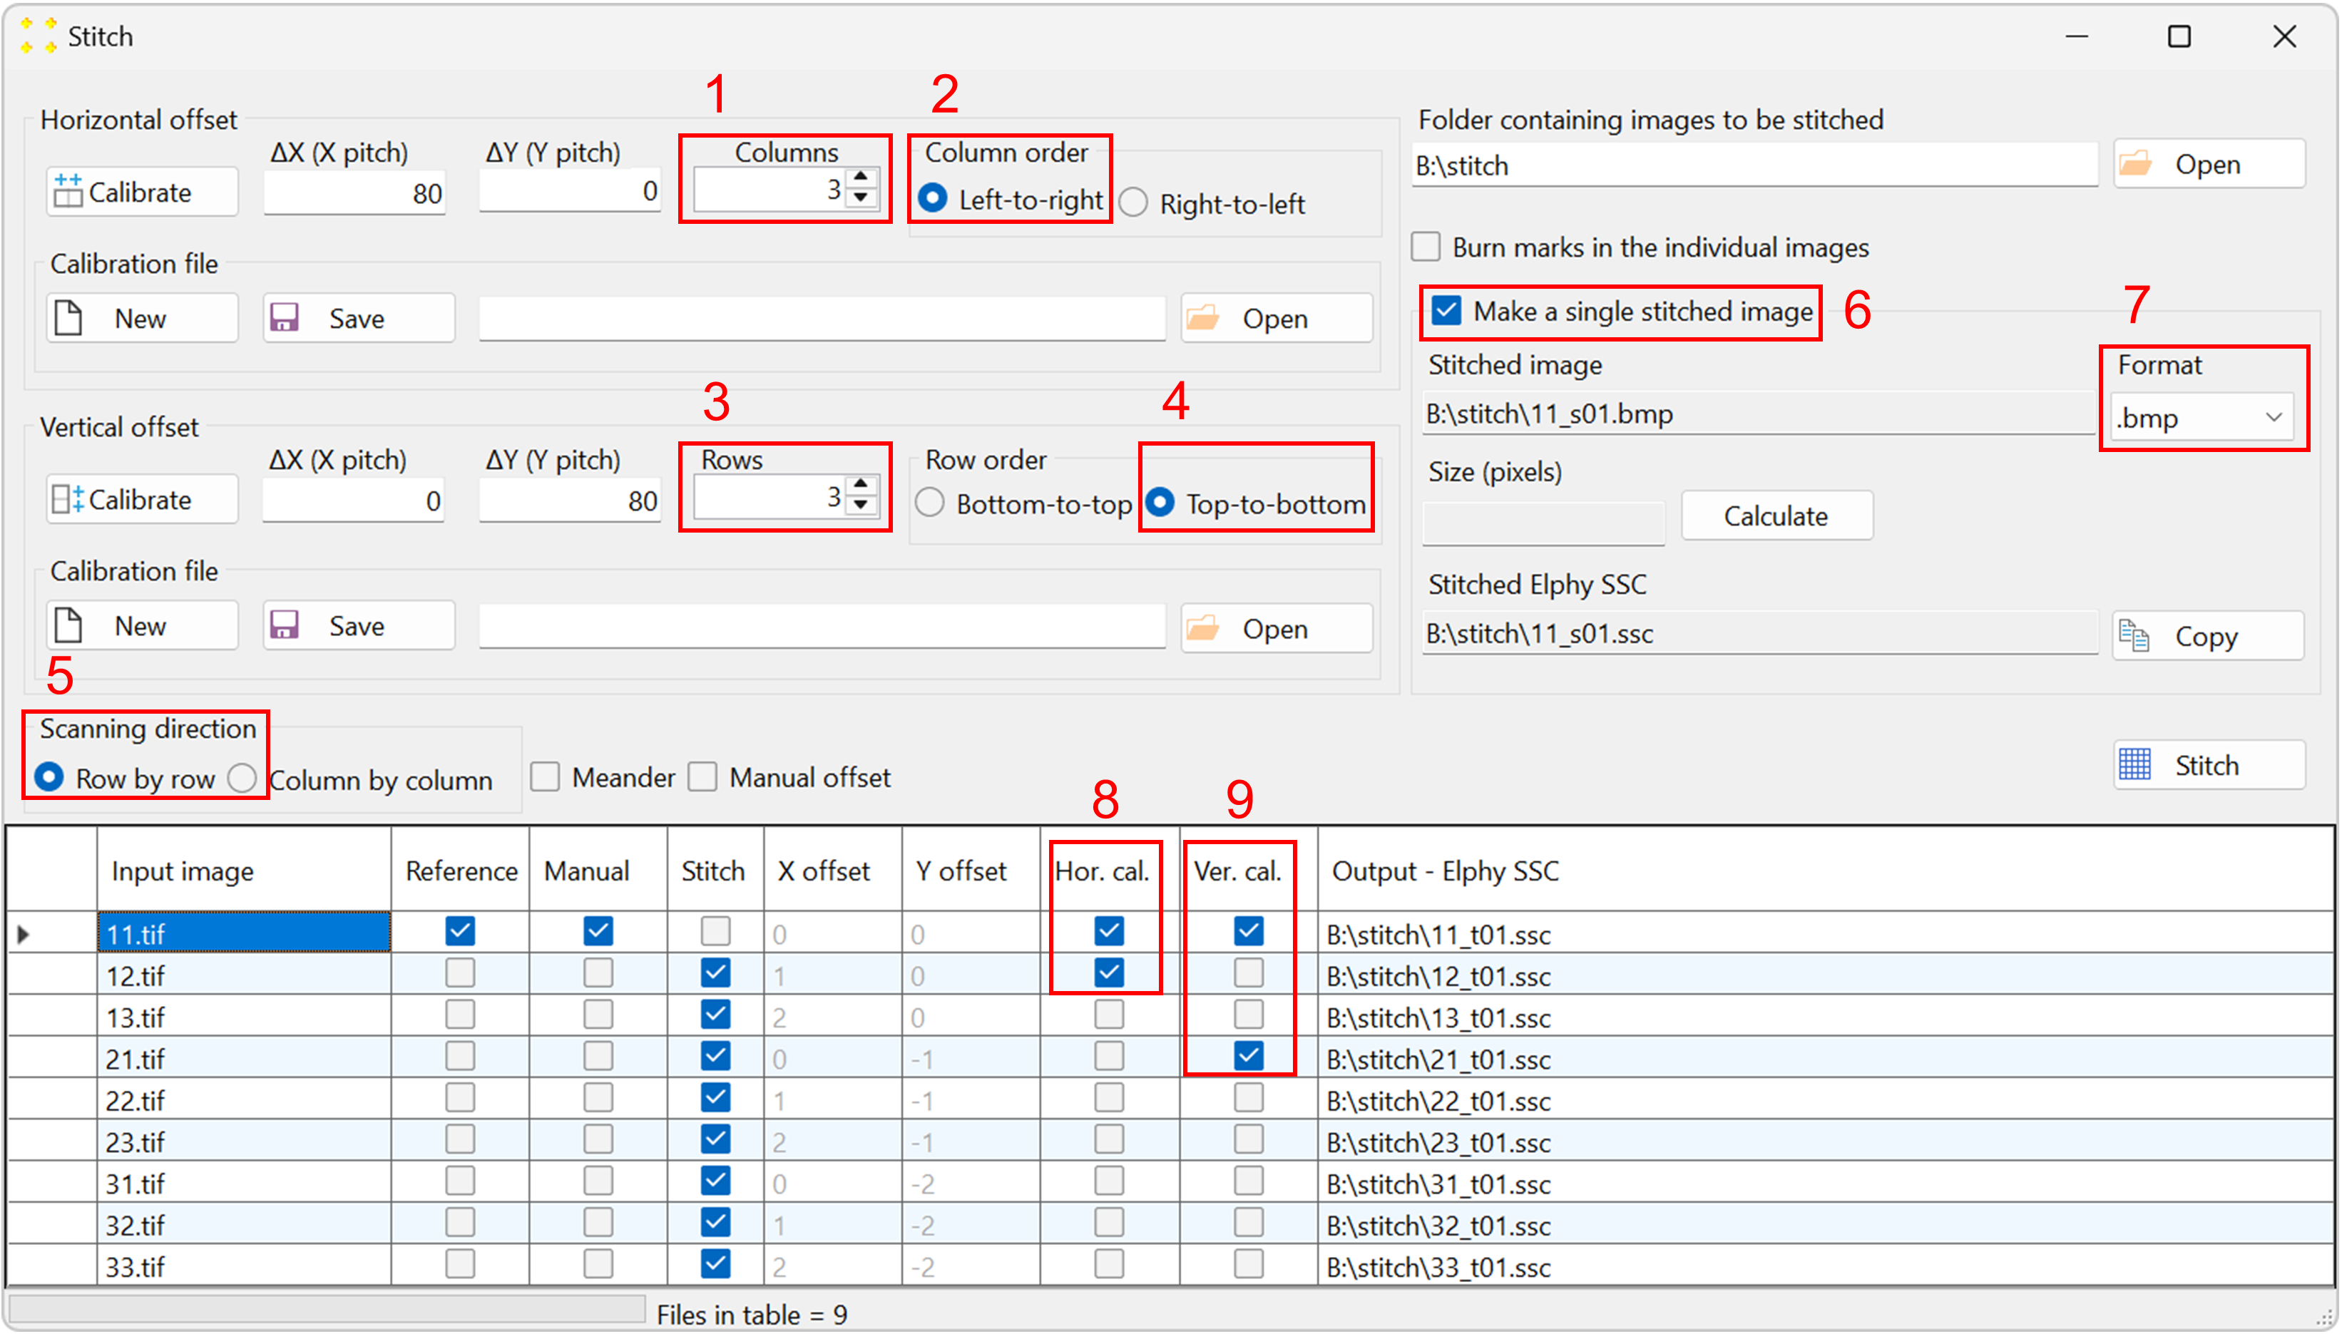Image resolution: width=2342 pixels, height=1334 pixels.
Task: Toggle Reference checkbox for 11.tif
Action: [460, 931]
